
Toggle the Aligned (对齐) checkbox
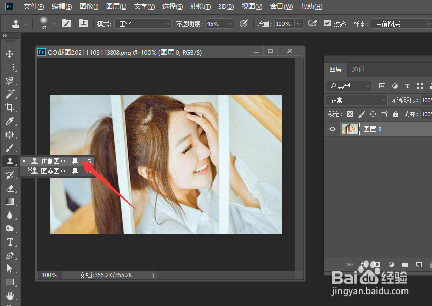coord(327,23)
